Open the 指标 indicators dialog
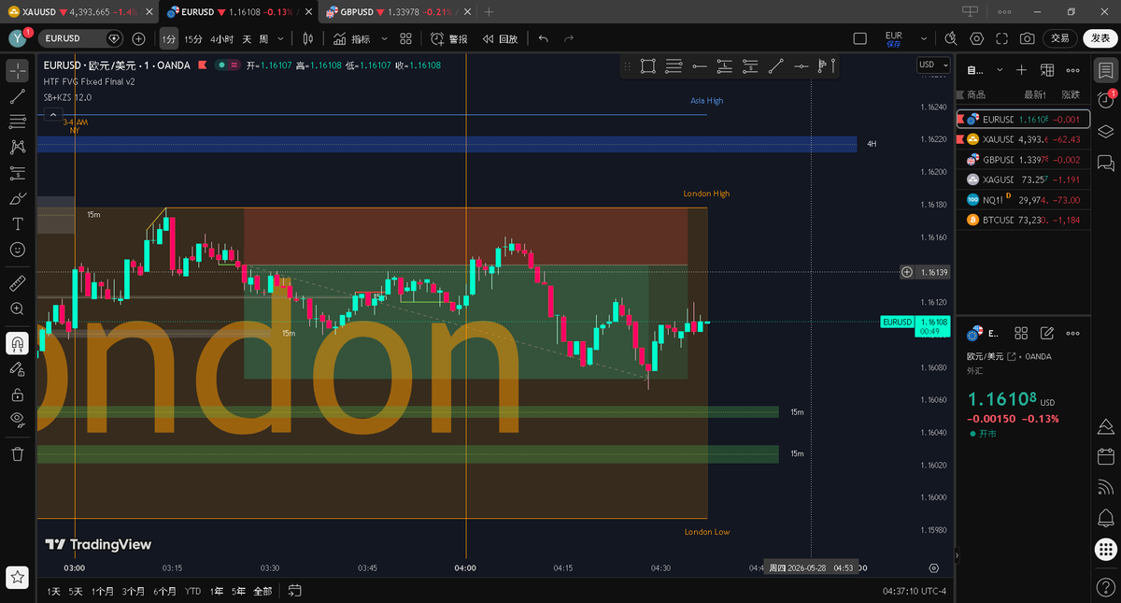1121x603 pixels. (351, 38)
